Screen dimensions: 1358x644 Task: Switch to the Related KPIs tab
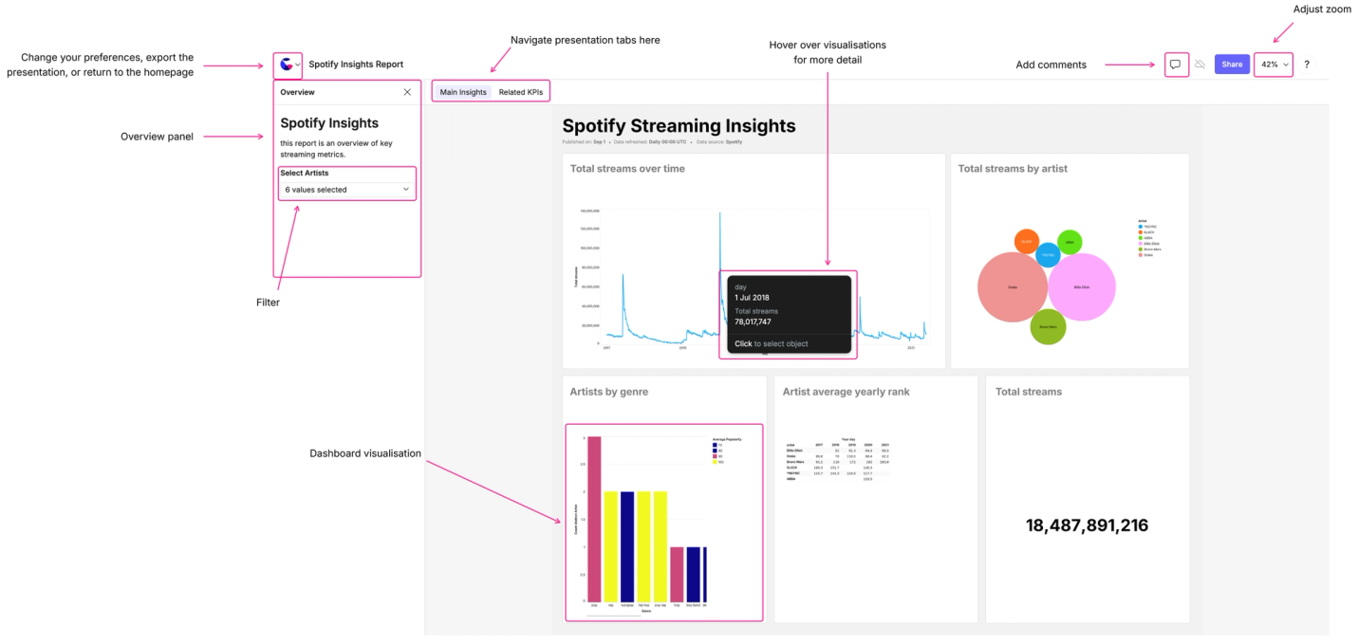pos(521,92)
